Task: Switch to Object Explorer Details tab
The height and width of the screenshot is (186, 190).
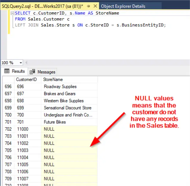Action: [123, 6]
